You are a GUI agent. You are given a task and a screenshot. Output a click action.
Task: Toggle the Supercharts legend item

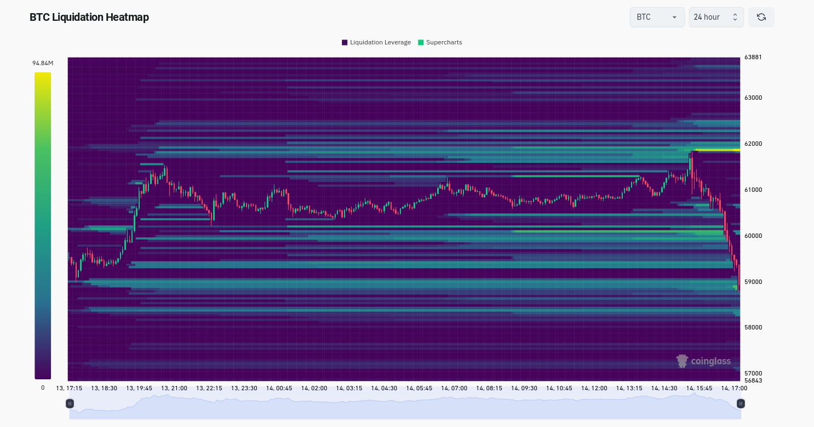tap(439, 42)
